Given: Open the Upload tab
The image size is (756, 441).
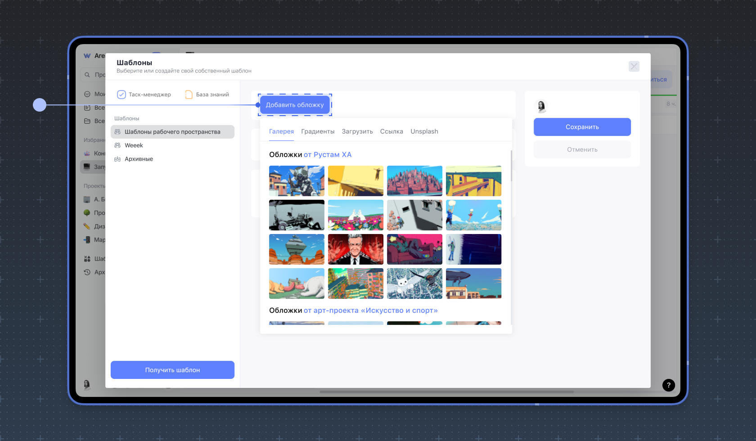Looking at the screenshot, I should tap(357, 131).
